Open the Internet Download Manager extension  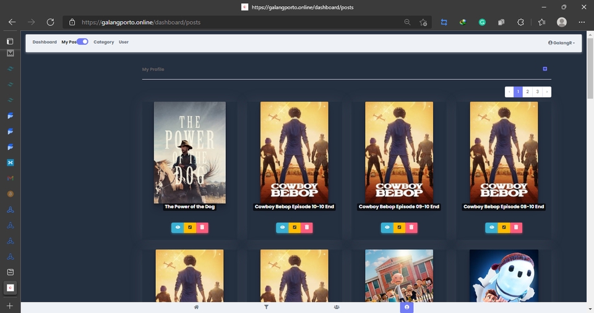point(463,22)
